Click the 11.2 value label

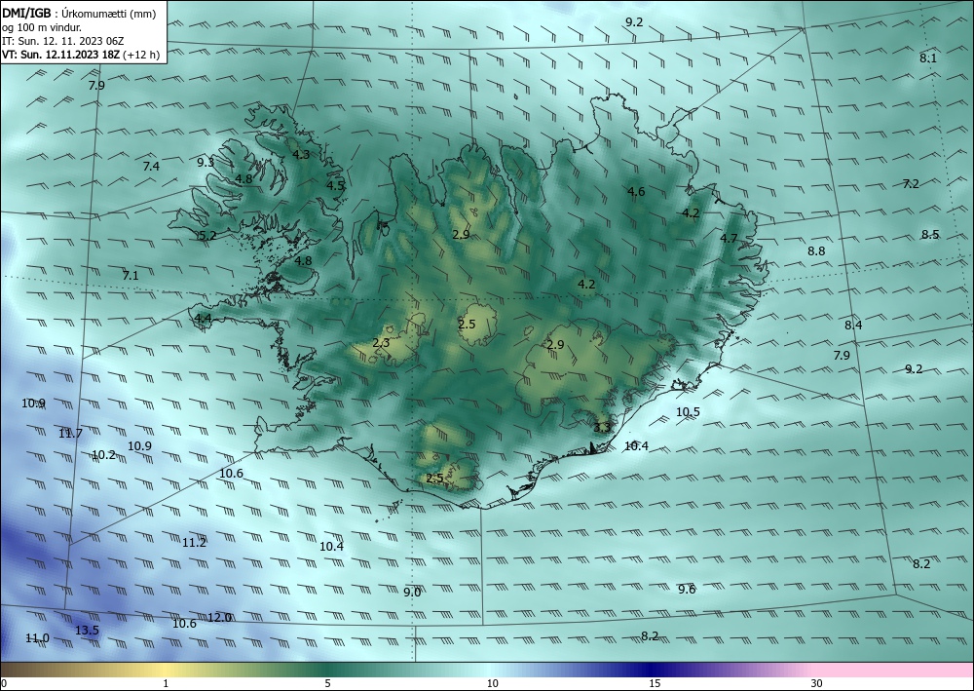click(194, 543)
